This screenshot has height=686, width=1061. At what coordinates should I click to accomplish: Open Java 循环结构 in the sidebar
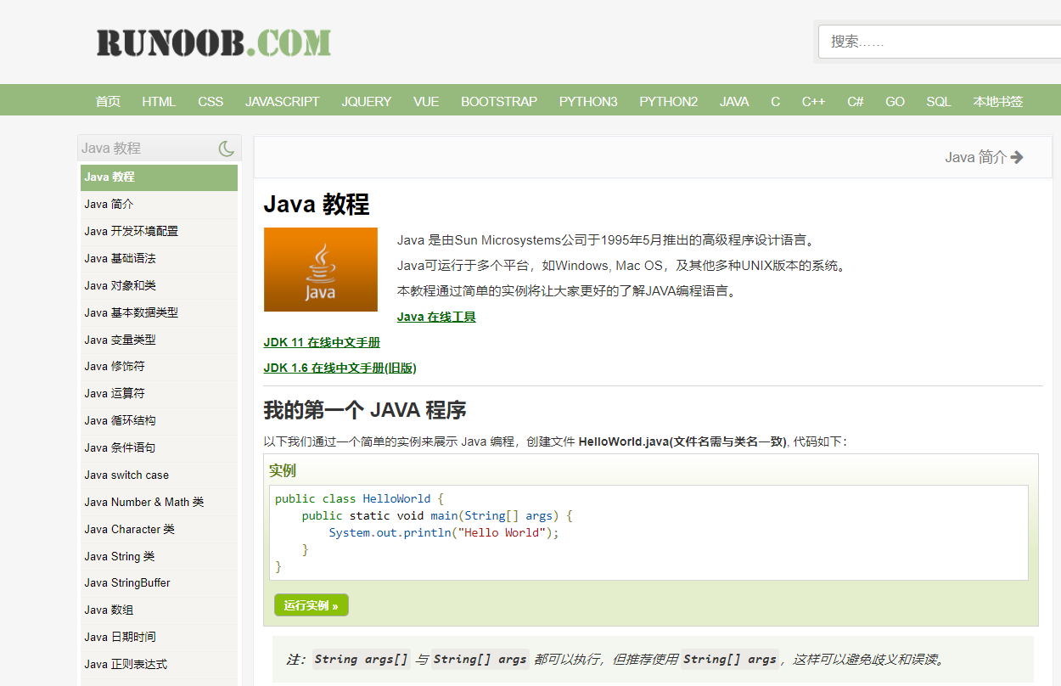[x=159, y=421]
